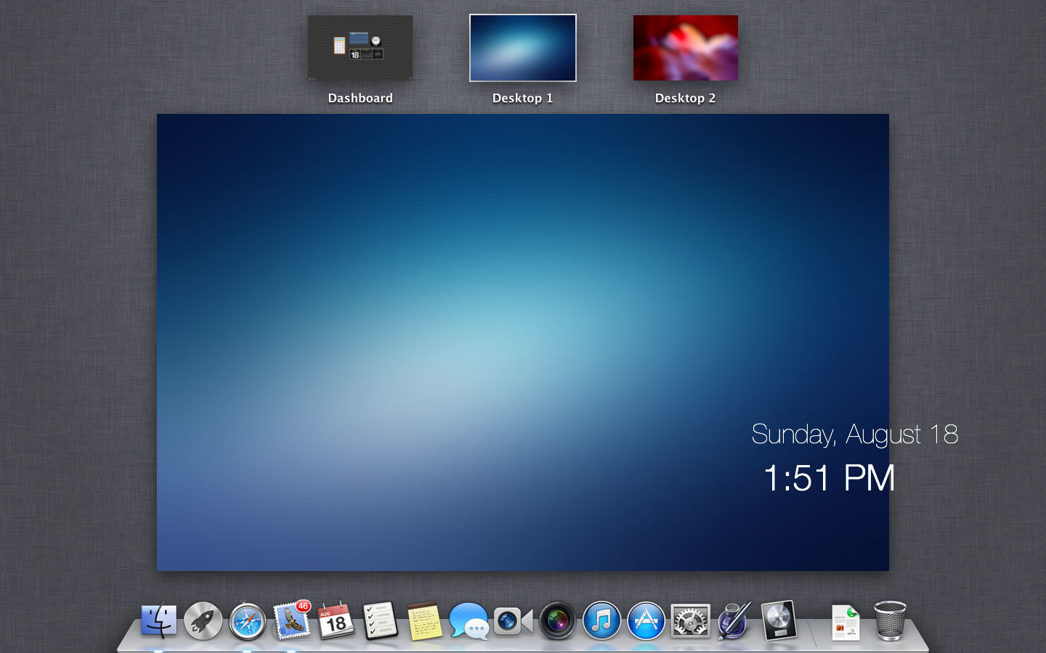1046x653 pixels.
Task: Open Reminders checklist icon in dock
Action: coord(381,621)
